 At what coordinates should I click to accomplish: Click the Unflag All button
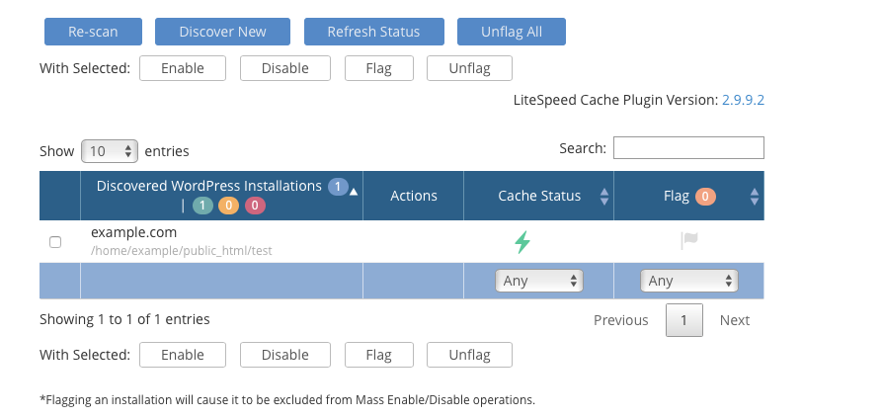click(511, 32)
